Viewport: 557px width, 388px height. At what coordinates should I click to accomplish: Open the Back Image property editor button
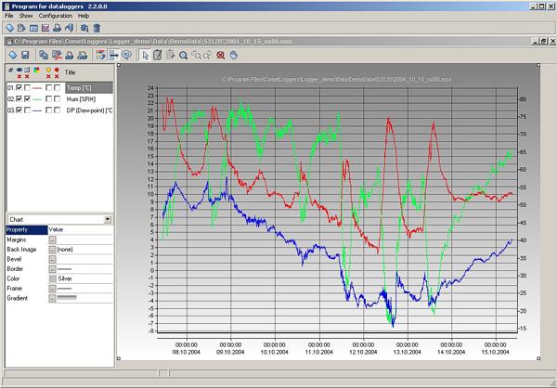(x=53, y=249)
